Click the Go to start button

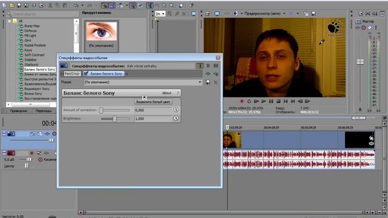pyautogui.click(x=286, y=101)
